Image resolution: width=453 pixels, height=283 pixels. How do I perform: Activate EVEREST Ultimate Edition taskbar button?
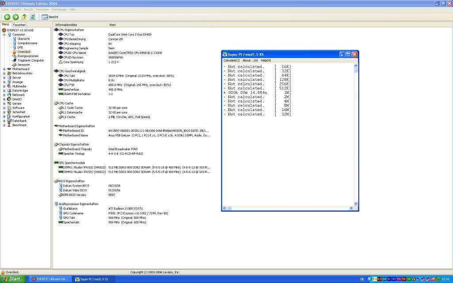point(50,279)
